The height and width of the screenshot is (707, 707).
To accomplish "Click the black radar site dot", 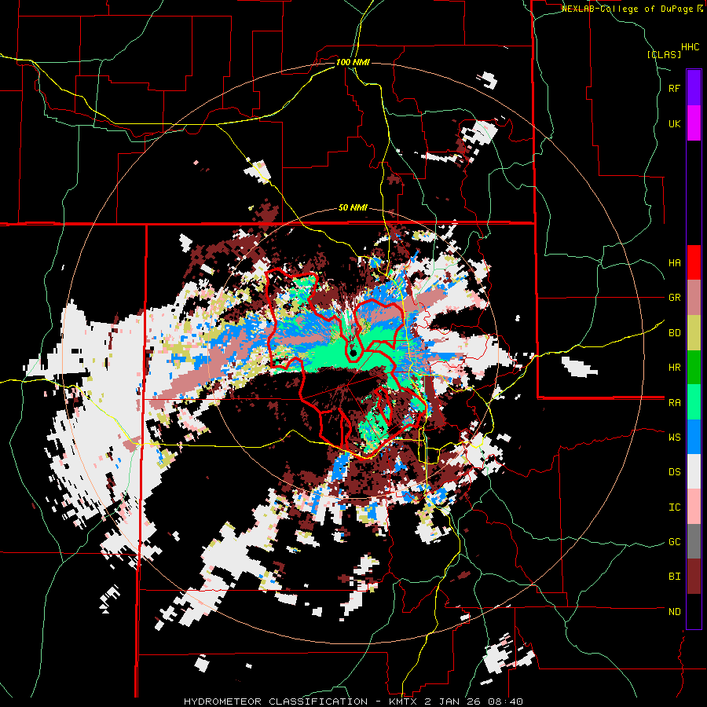I will coord(353,353).
